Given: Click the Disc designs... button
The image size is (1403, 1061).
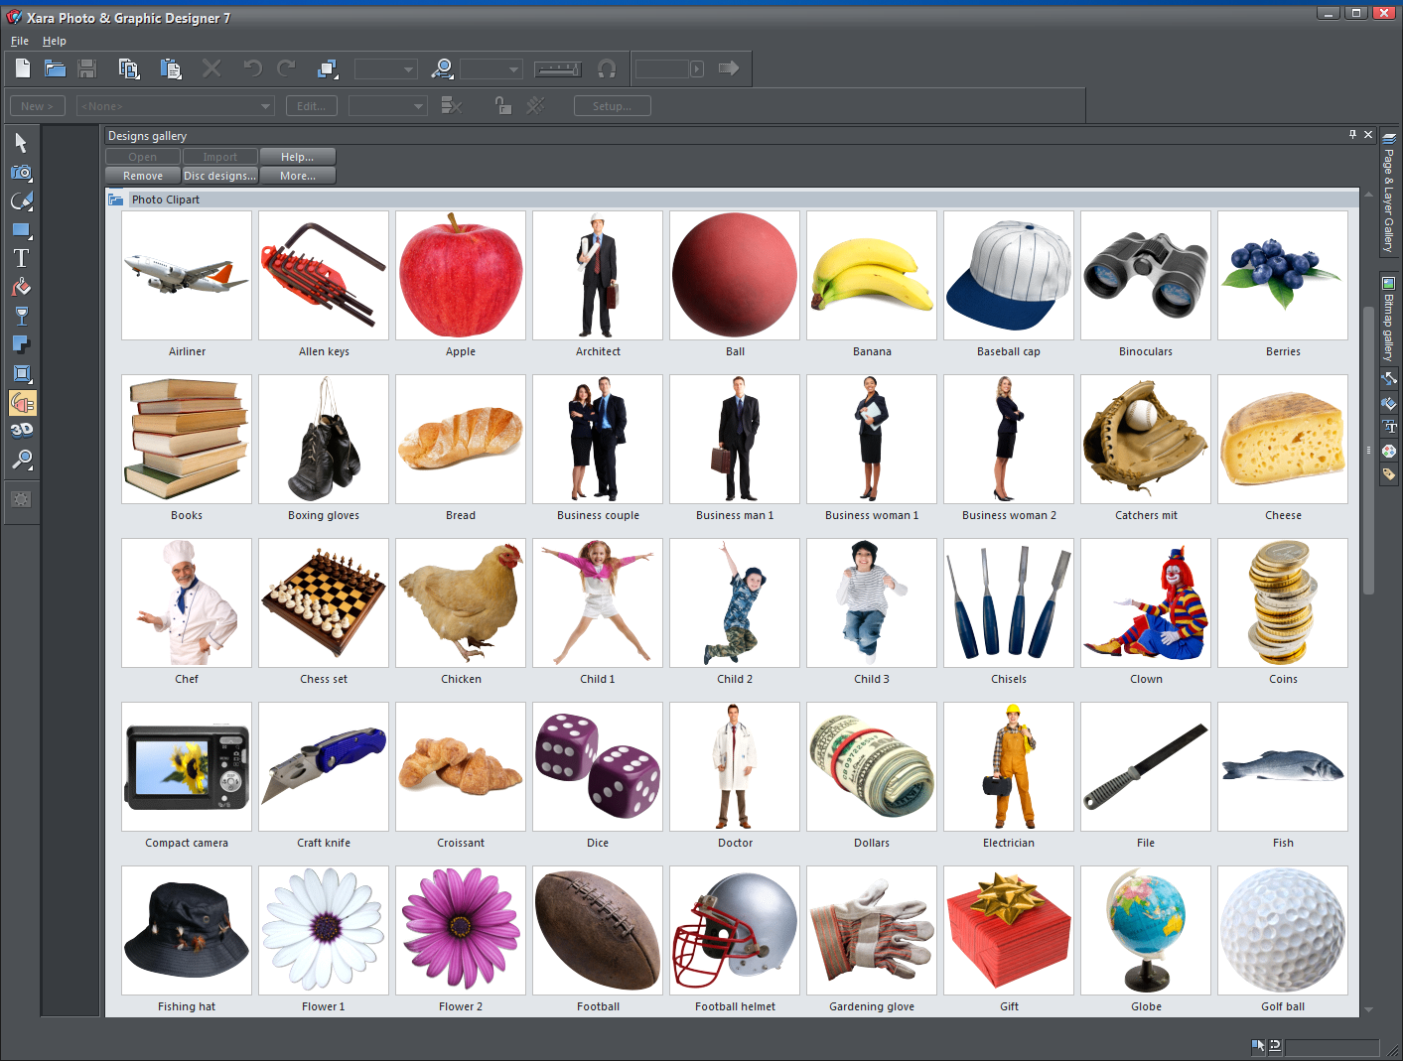Looking at the screenshot, I should pos(219,176).
